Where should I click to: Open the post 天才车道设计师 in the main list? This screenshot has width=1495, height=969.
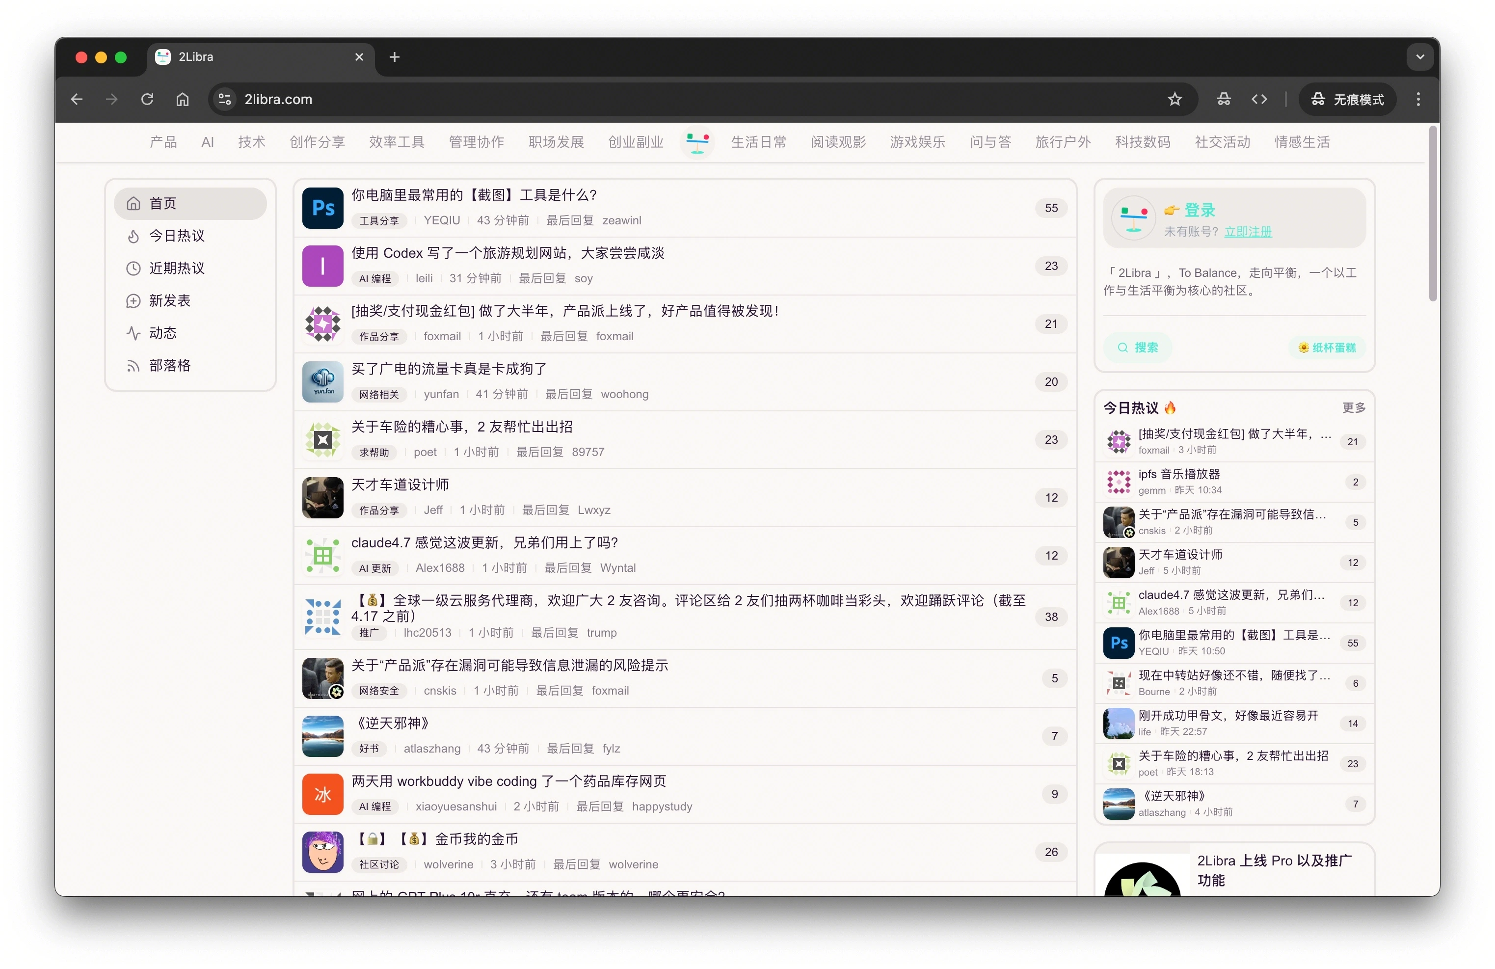[x=400, y=484]
